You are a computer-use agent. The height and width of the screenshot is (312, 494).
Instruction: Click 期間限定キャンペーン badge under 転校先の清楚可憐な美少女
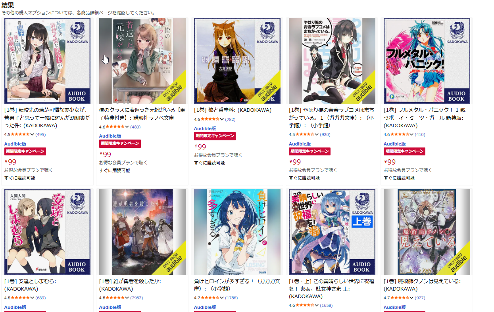point(25,151)
